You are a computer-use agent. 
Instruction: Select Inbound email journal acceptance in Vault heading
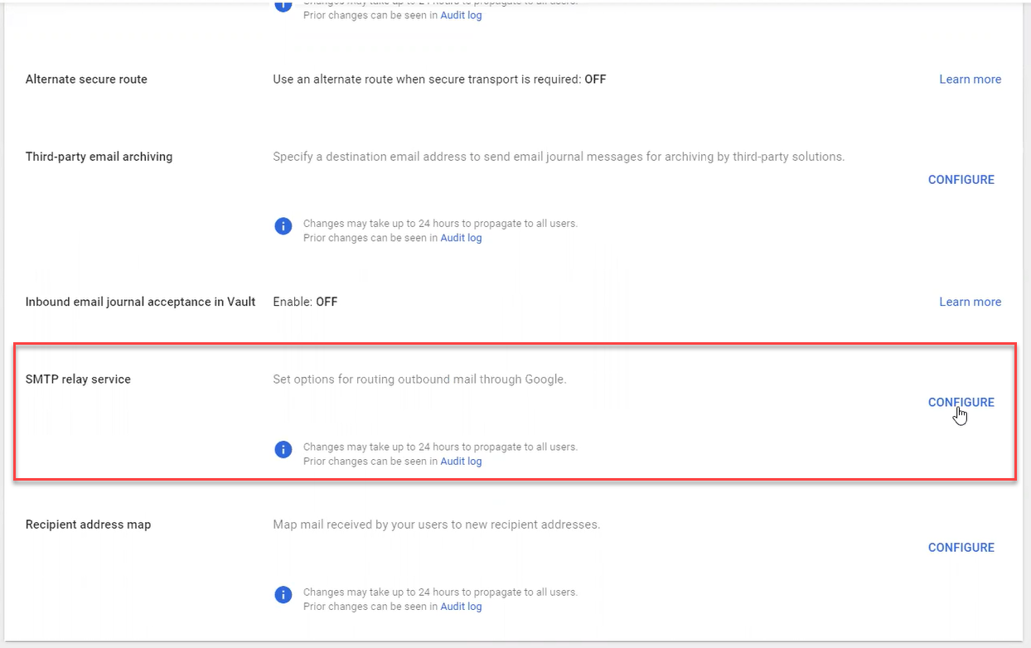(x=140, y=302)
